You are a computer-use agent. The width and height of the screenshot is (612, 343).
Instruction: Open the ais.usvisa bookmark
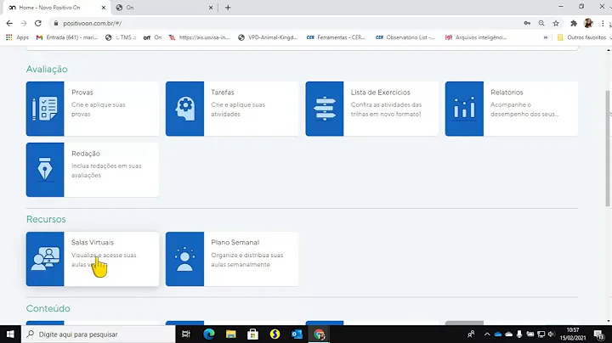click(199, 37)
